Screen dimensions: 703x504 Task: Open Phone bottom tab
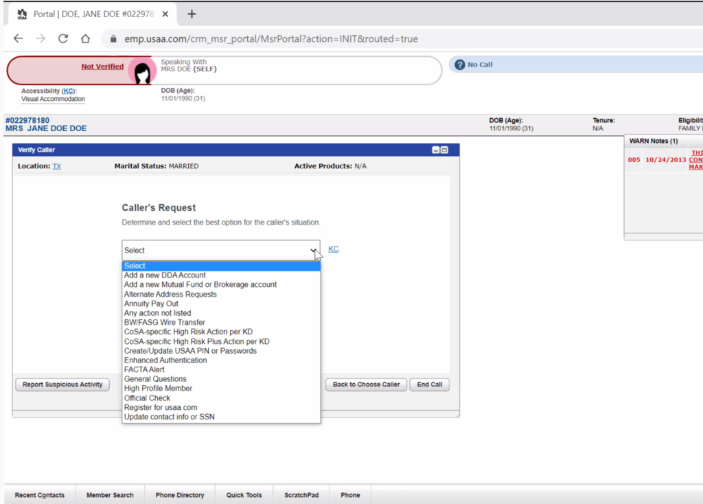(x=350, y=495)
